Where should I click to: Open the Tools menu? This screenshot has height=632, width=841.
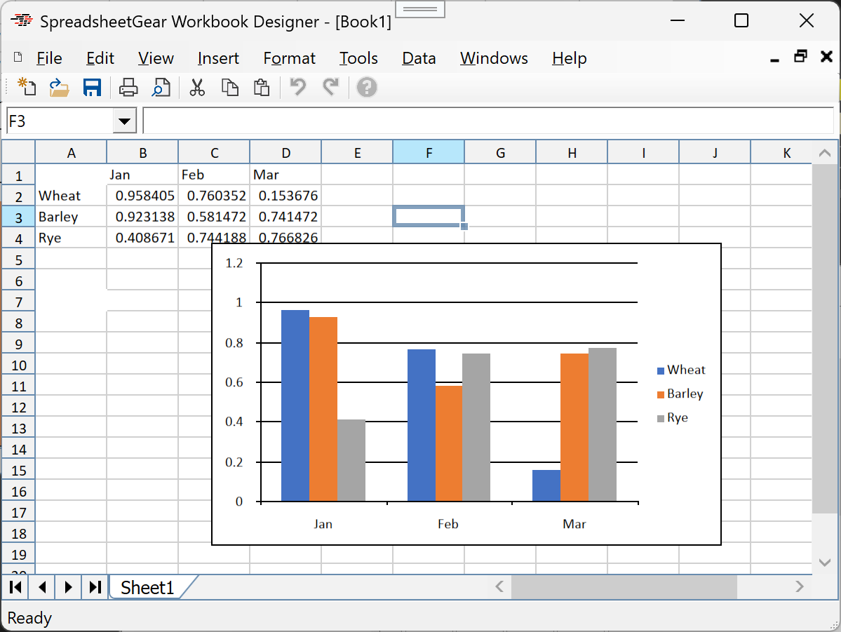coord(358,58)
